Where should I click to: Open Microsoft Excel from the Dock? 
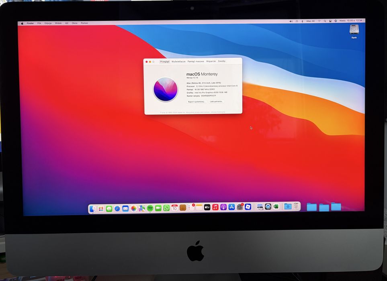[276, 206]
